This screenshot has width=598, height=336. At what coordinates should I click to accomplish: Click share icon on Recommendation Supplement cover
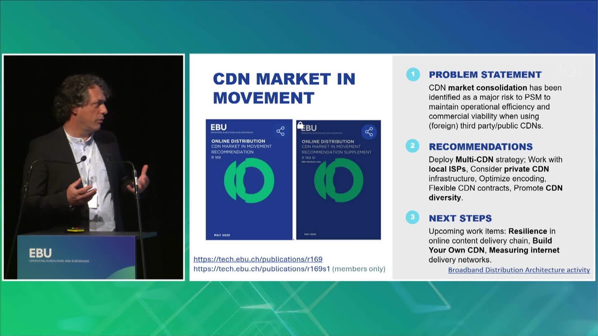[x=369, y=132]
